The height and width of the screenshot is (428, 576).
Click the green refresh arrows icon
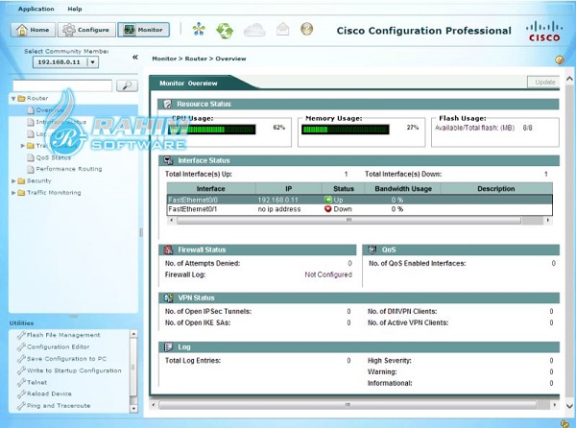coord(225,30)
